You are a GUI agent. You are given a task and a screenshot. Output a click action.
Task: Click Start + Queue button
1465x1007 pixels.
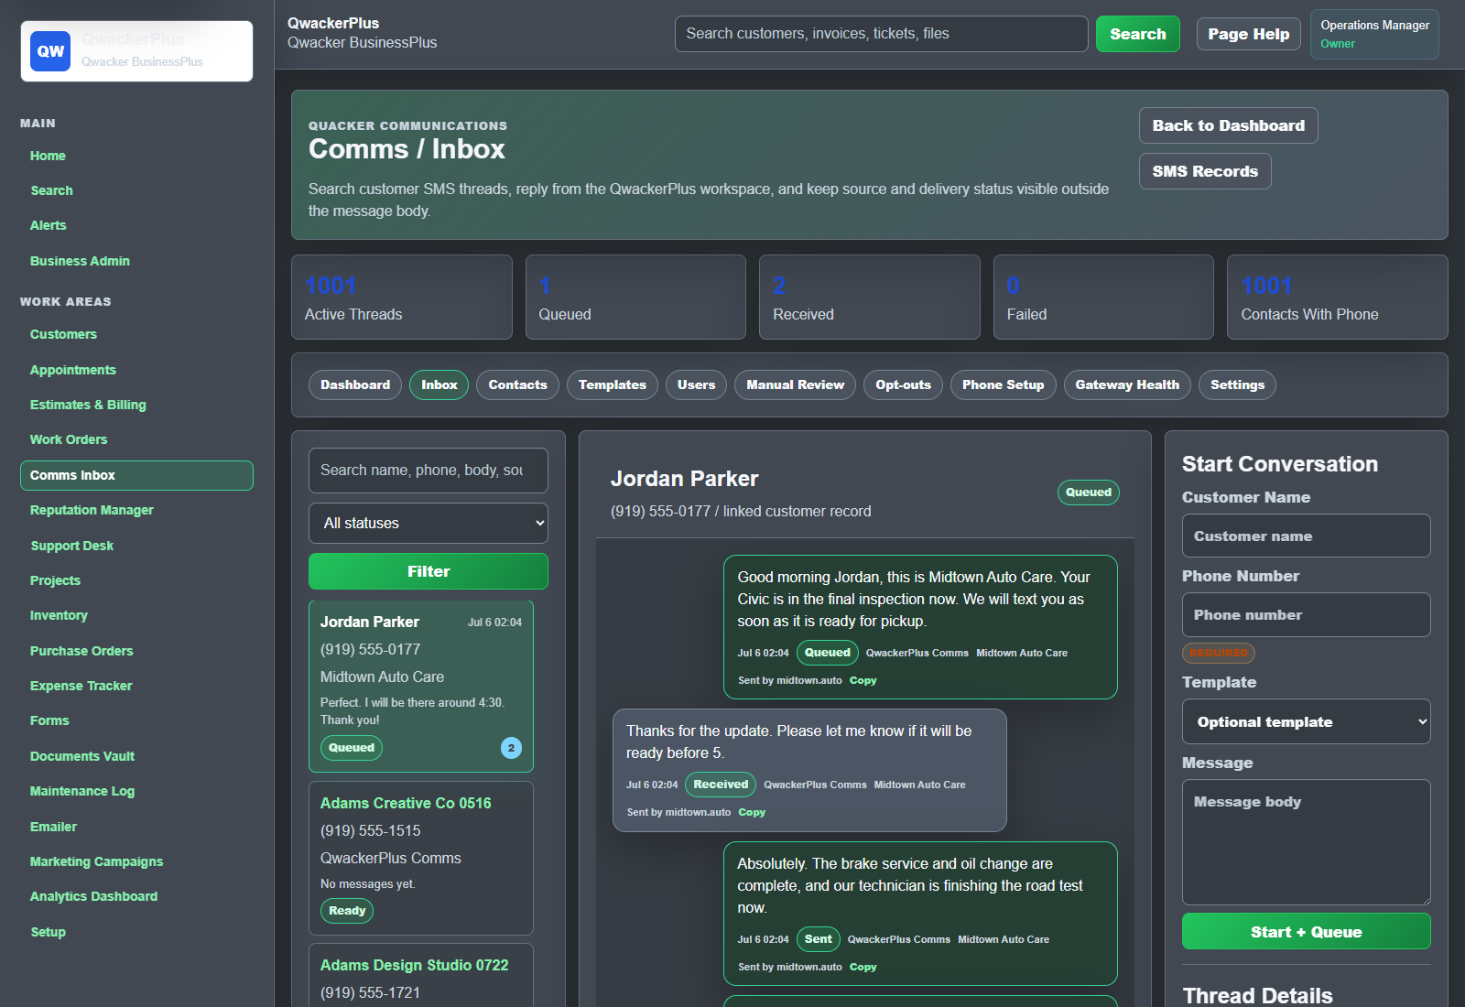[1306, 931]
